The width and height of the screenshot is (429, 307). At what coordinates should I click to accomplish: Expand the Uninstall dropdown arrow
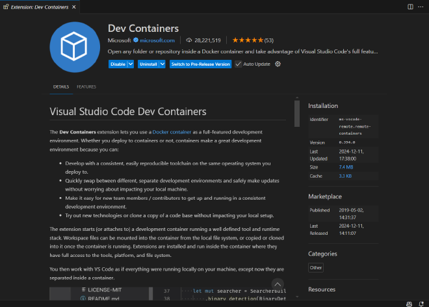coord(162,64)
